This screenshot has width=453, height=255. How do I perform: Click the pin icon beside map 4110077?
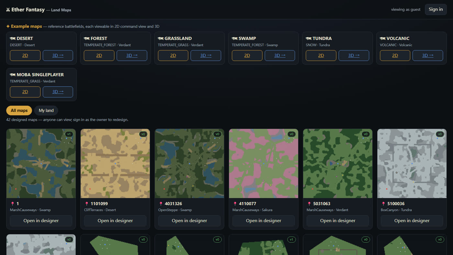tap(235, 204)
